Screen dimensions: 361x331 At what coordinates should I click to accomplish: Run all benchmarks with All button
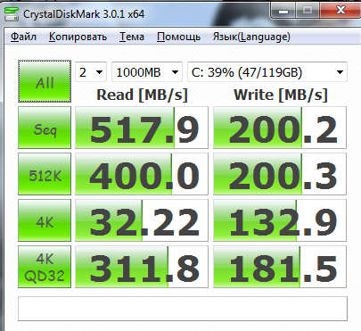(45, 81)
